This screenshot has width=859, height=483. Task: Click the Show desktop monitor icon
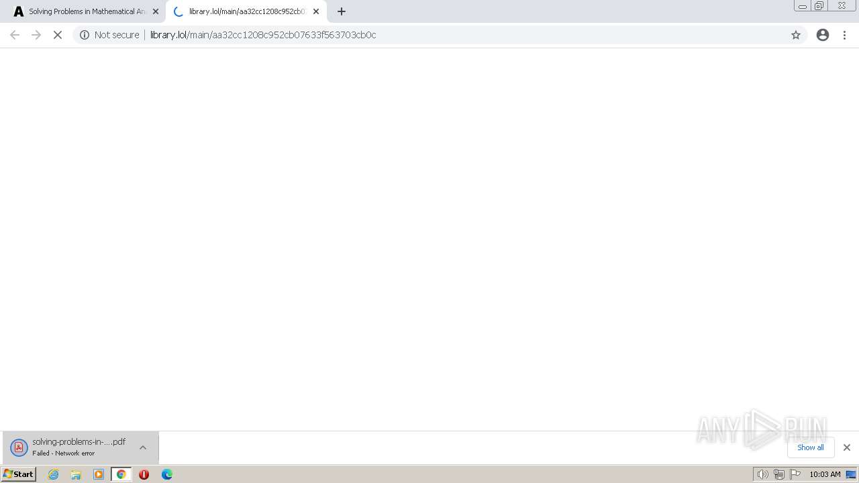click(851, 474)
